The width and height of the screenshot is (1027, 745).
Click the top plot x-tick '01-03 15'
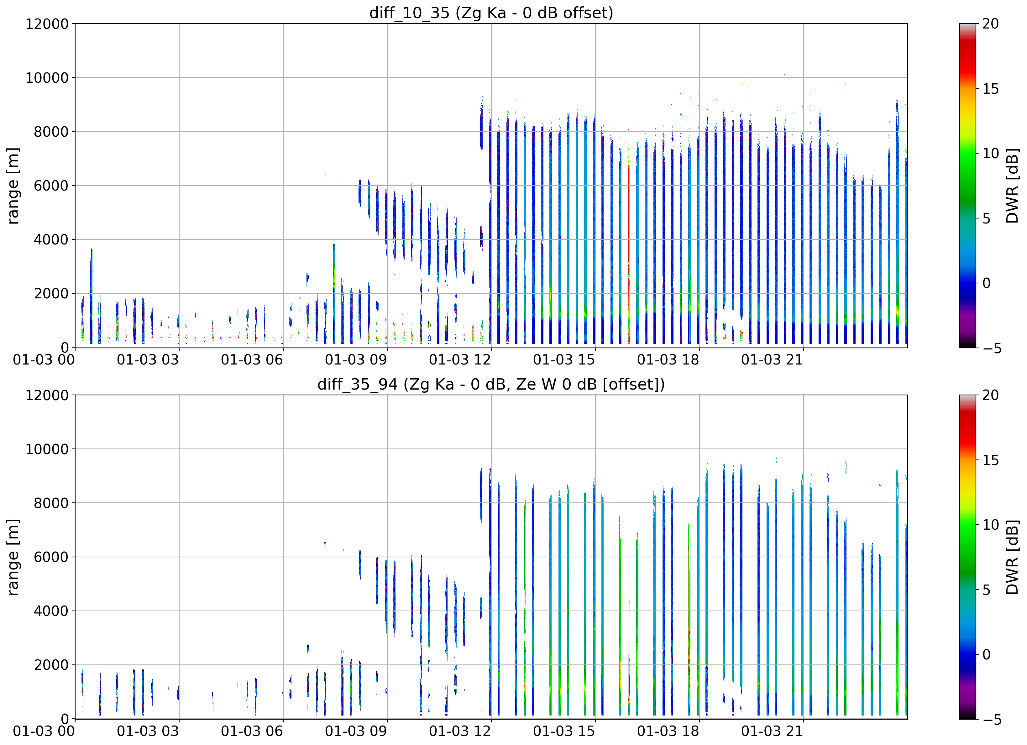point(564,360)
